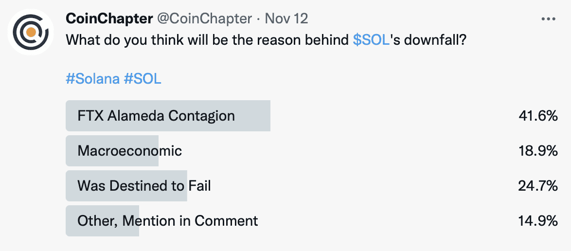571x251 pixels.
Task: Click the tweet question text about downfall
Action: coord(209,40)
